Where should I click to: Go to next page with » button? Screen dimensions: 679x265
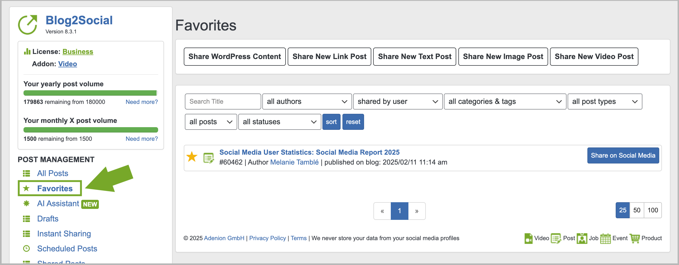pos(417,211)
